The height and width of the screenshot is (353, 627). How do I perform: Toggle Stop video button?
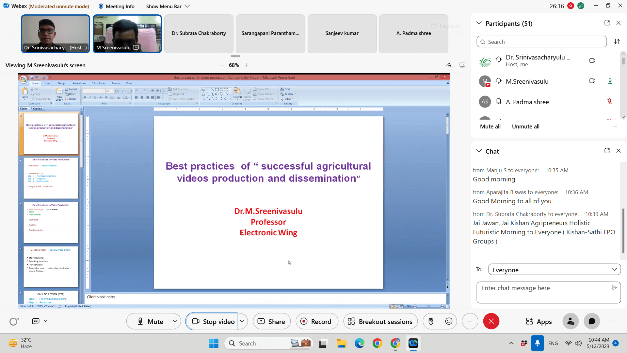tap(213, 321)
